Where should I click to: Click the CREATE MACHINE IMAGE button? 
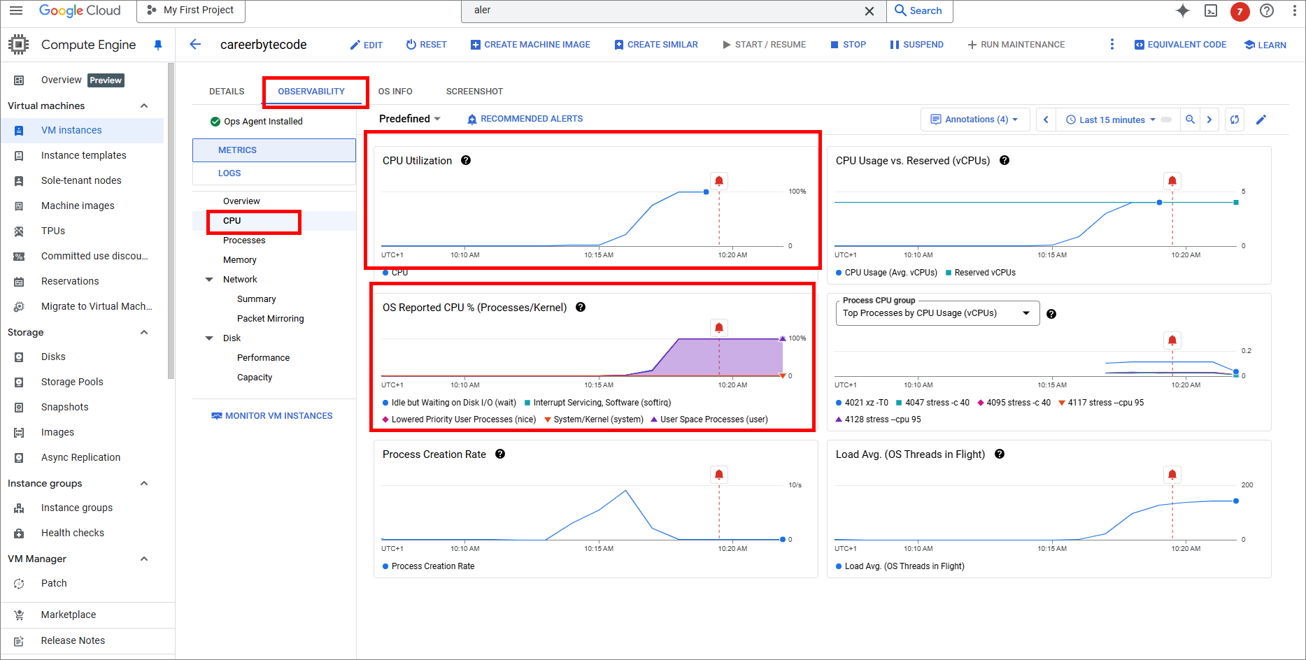[x=530, y=45]
